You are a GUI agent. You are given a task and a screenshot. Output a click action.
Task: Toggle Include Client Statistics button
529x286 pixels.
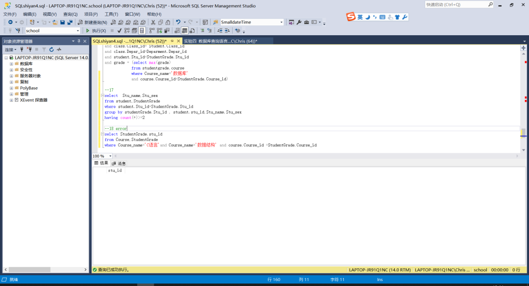click(167, 31)
